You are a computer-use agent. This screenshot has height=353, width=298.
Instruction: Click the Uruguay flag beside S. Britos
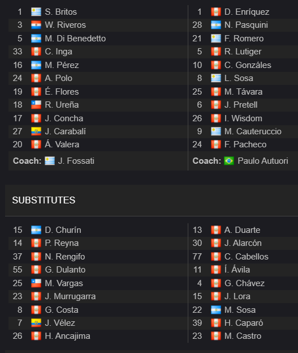click(x=36, y=12)
